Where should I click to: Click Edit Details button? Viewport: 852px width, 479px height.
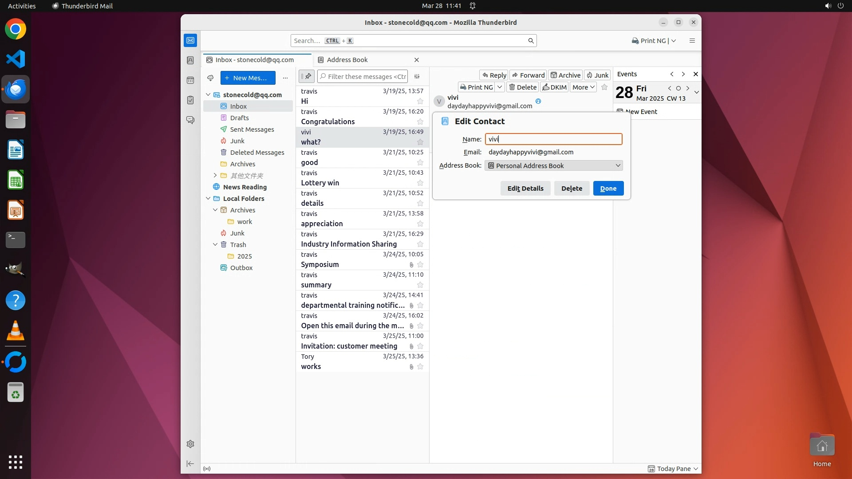[525, 188]
